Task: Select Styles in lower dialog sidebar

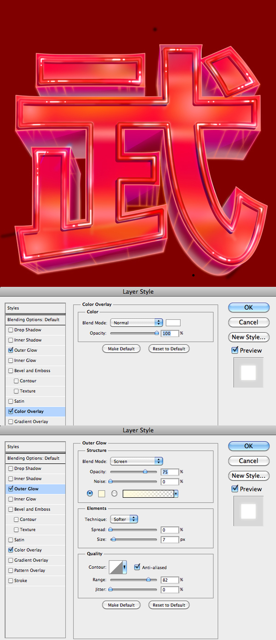Action: (x=35, y=447)
